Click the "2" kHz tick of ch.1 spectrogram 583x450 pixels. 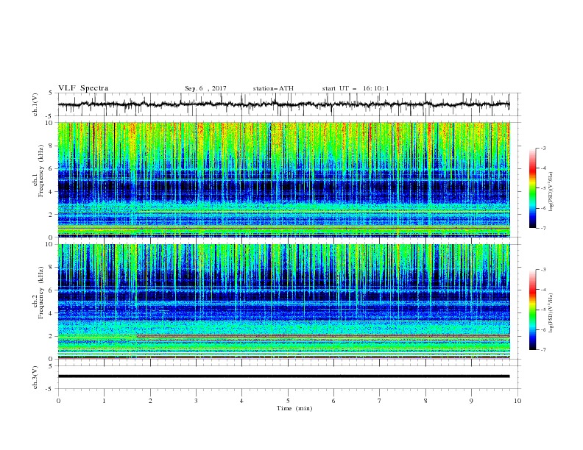tap(52, 215)
